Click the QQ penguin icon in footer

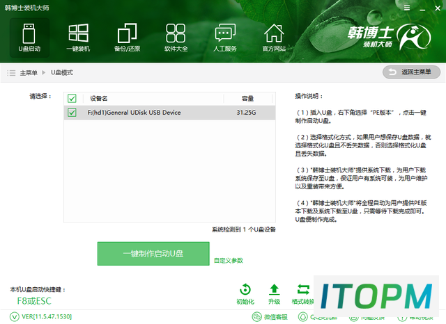click(x=302, y=317)
